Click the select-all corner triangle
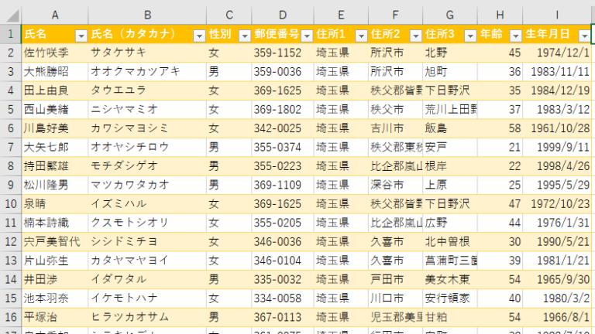Screen dimensions: 595x334 [x=10, y=15]
